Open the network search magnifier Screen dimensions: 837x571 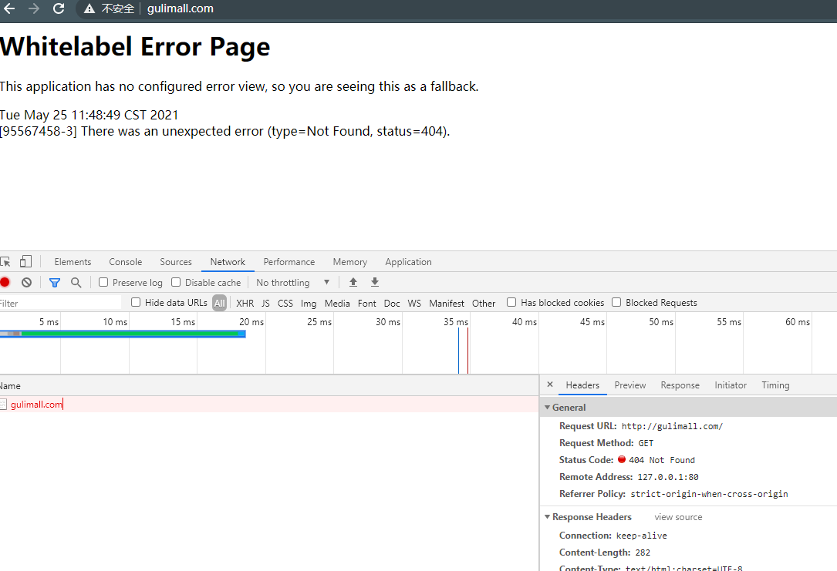pos(76,282)
